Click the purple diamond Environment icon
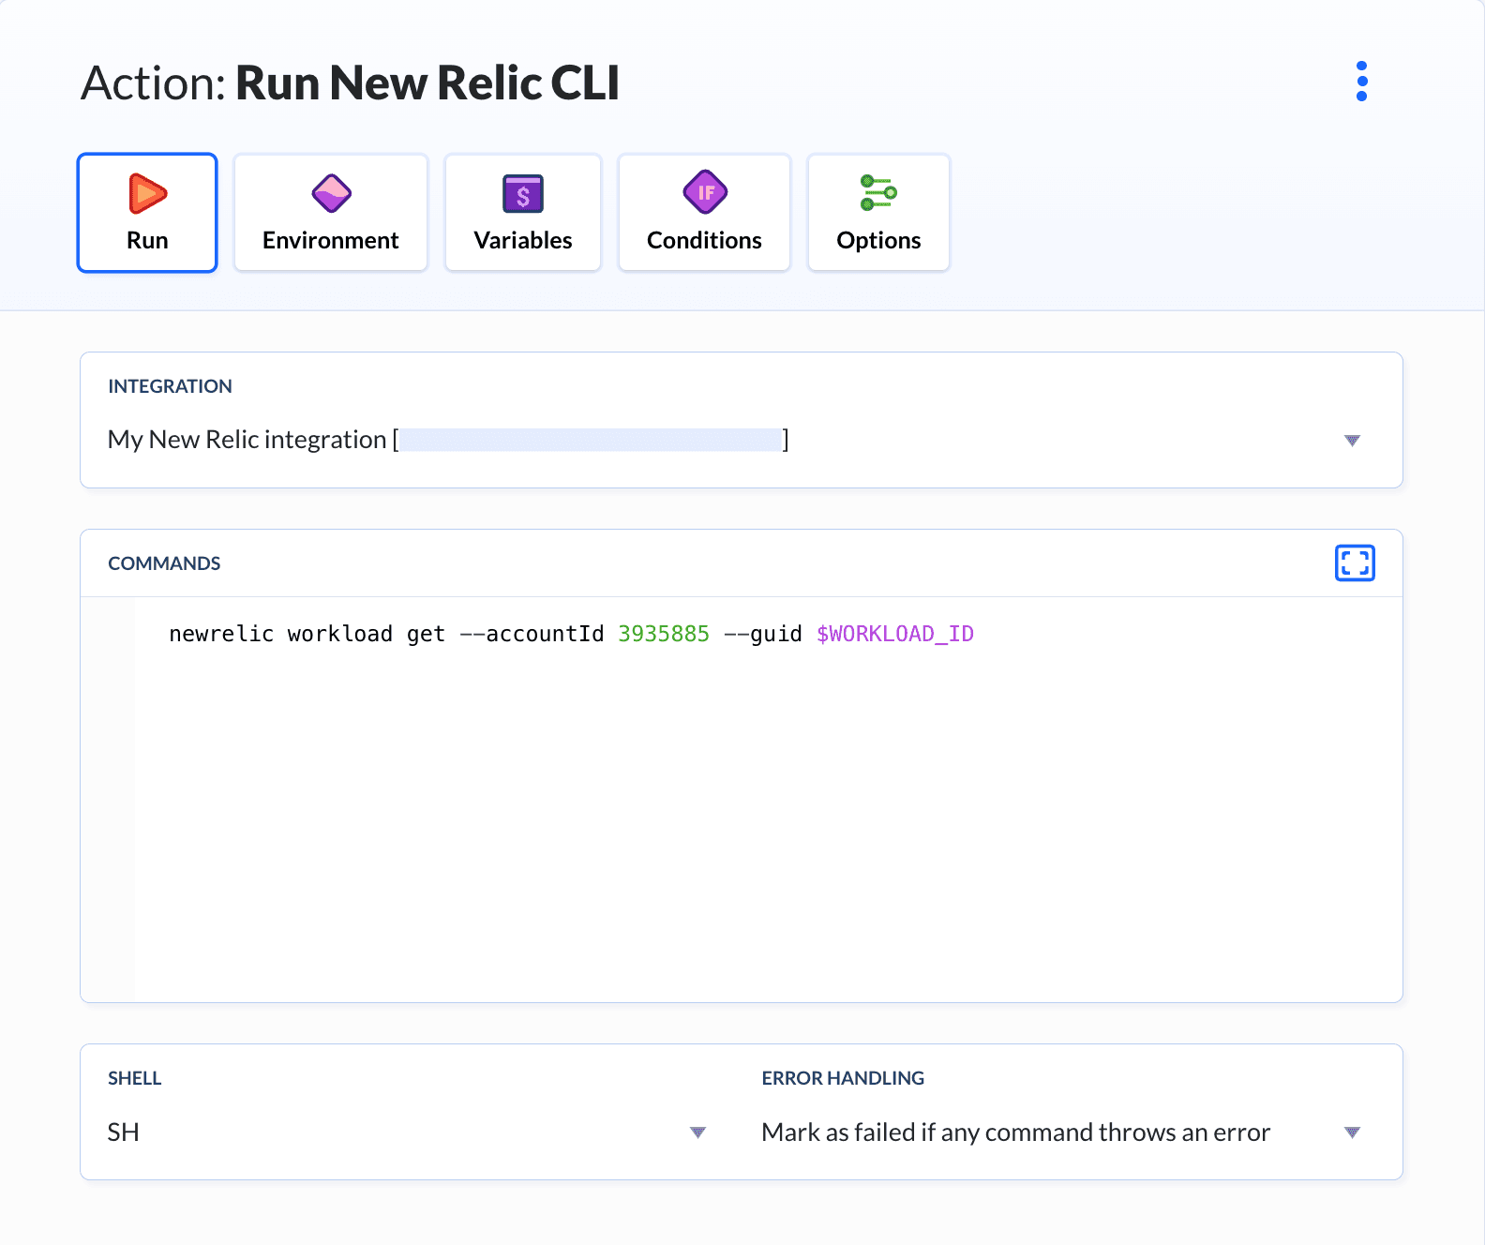Screen dimensions: 1485x1245 (x=331, y=194)
